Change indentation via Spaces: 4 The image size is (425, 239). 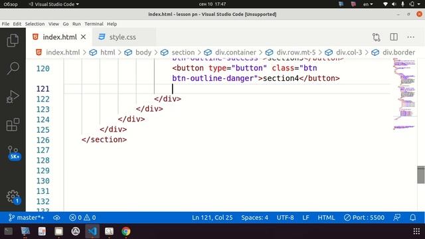254,218
